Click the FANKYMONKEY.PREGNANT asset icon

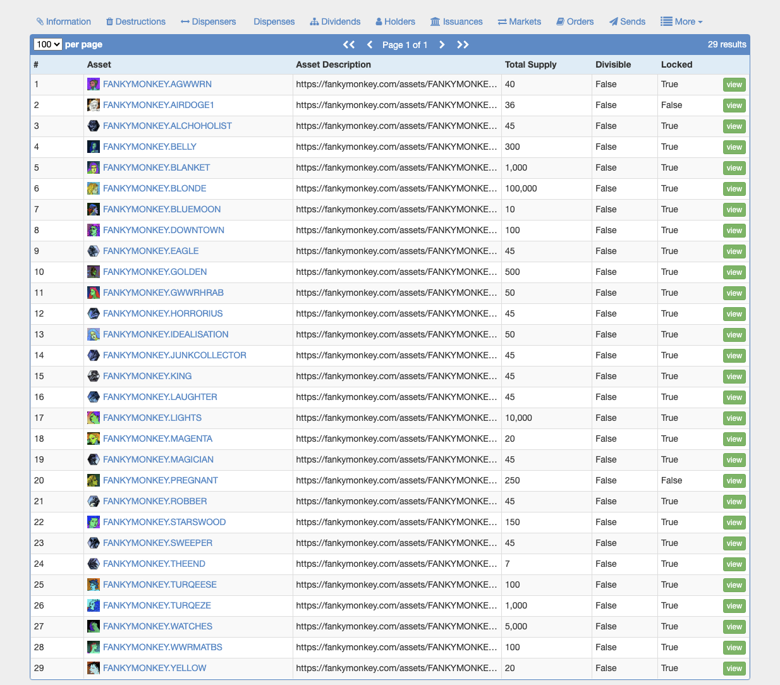[x=94, y=481]
